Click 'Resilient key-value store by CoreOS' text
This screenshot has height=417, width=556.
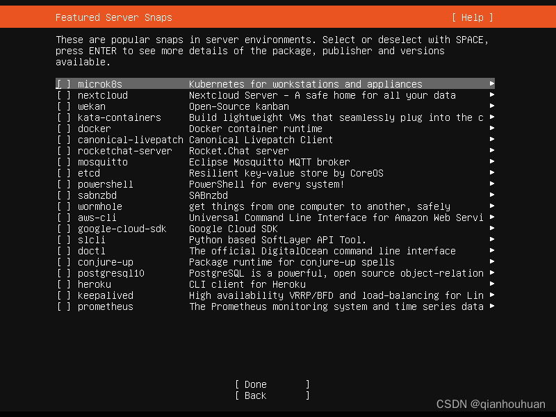pos(286,173)
